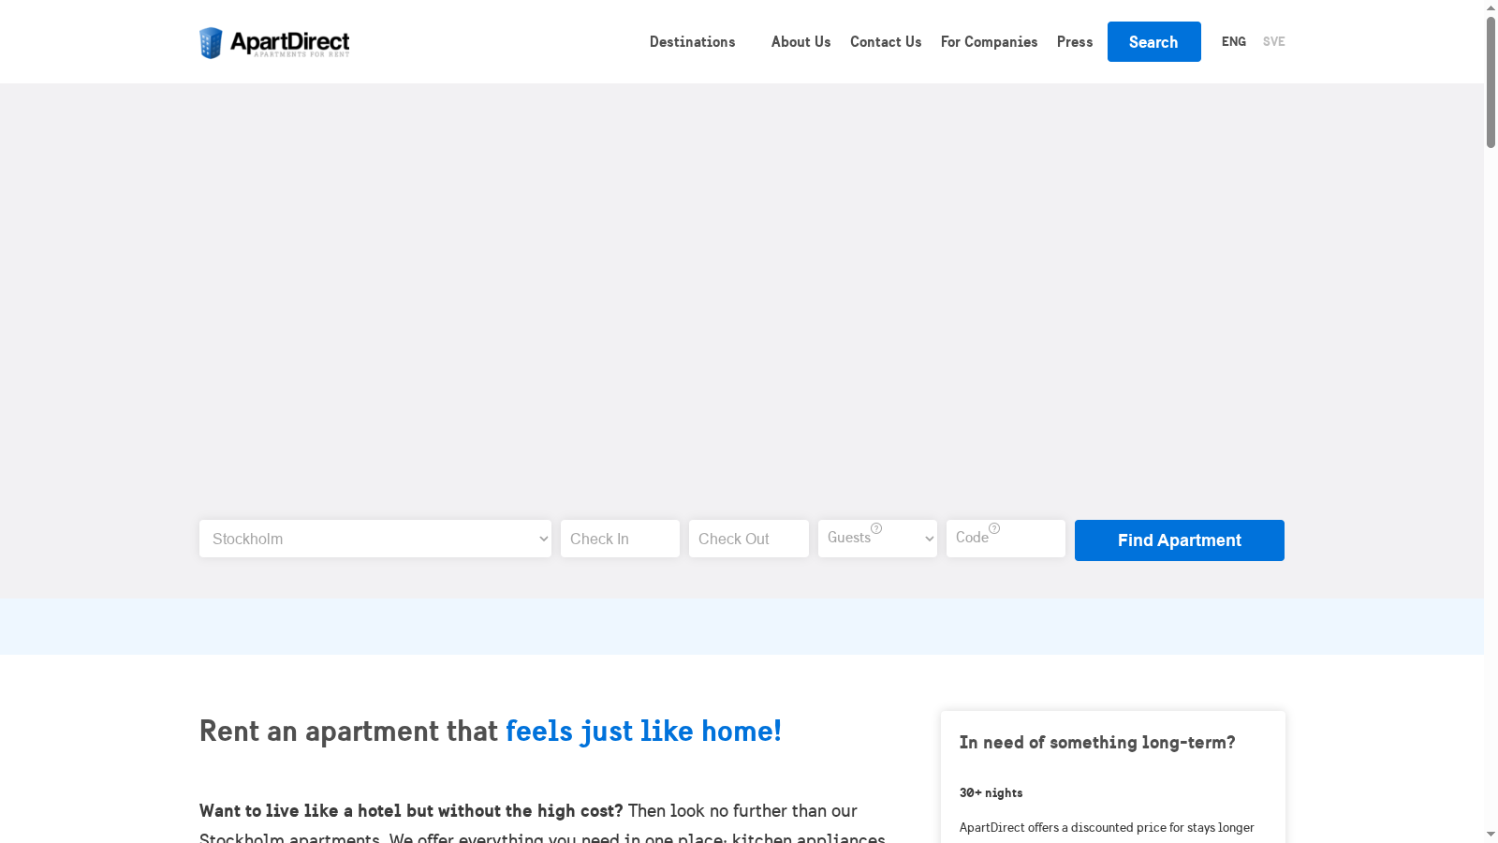This screenshot has height=843, width=1498.
Task: Activate the highlighted Search toggle button
Action: coord(1153,41)
